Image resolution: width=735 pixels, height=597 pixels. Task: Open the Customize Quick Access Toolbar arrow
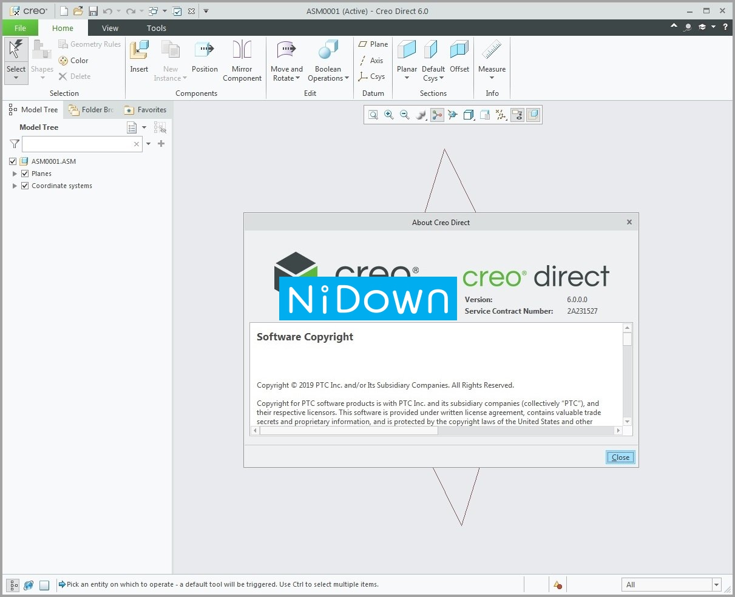[x=206, y=11]
